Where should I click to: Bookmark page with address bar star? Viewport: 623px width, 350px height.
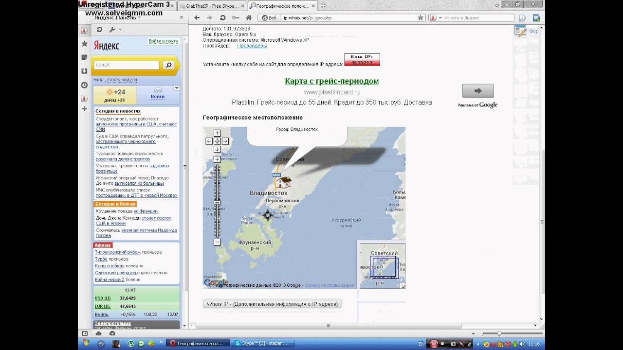(421, 17)
